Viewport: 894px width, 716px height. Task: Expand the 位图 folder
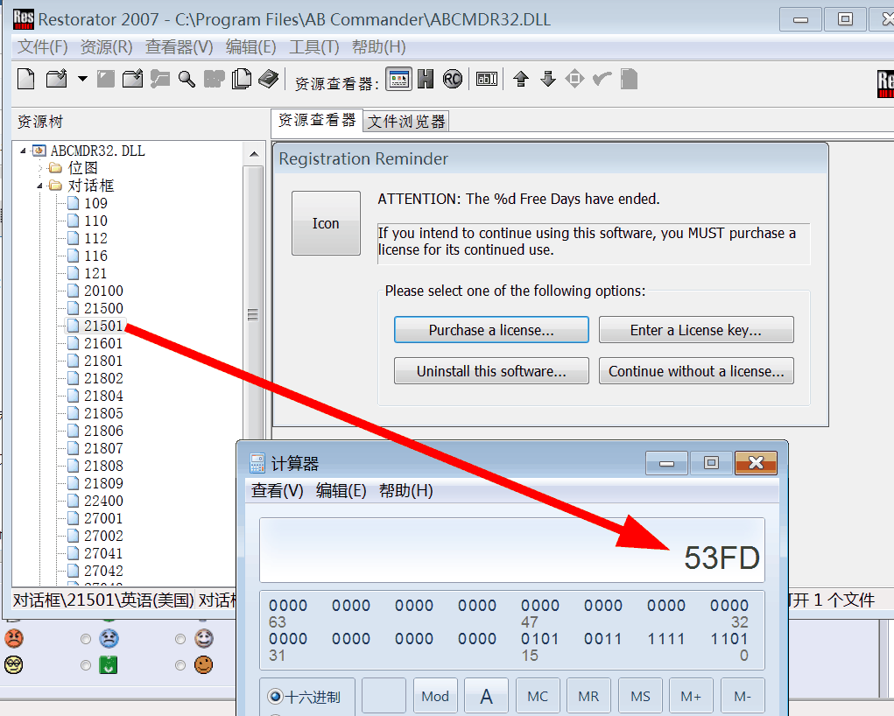[x=40, y=168]
